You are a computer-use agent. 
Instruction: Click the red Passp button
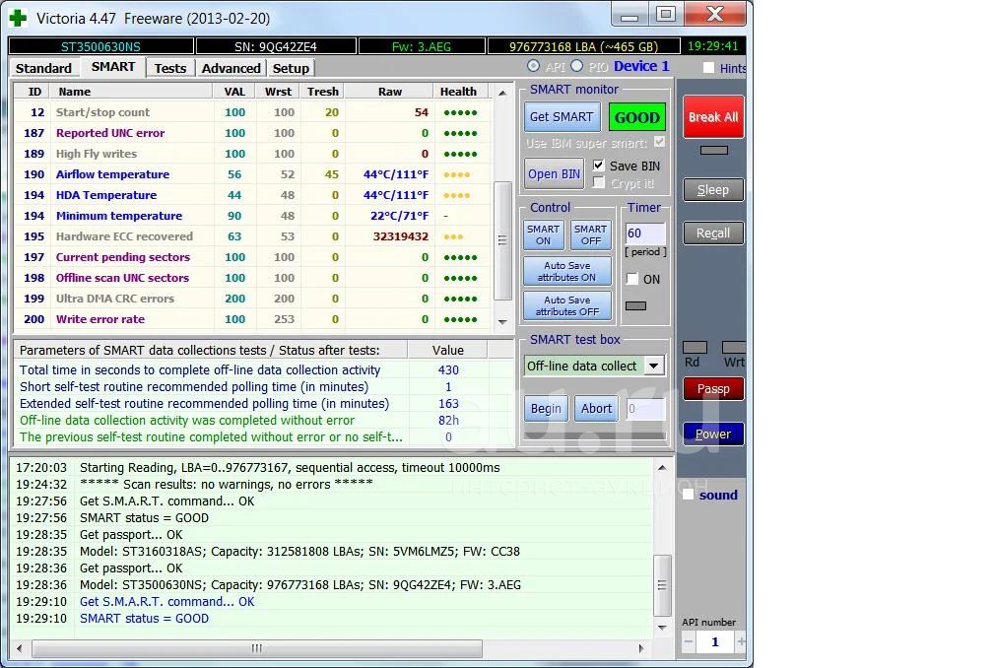[x=713, y=389]
